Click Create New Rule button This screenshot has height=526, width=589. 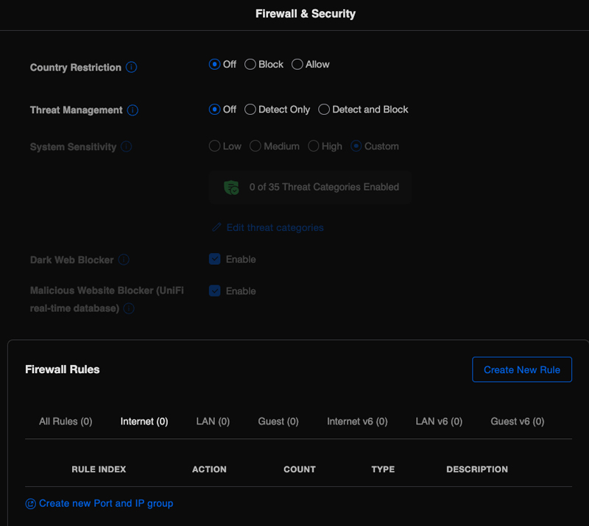click(522, 369)
